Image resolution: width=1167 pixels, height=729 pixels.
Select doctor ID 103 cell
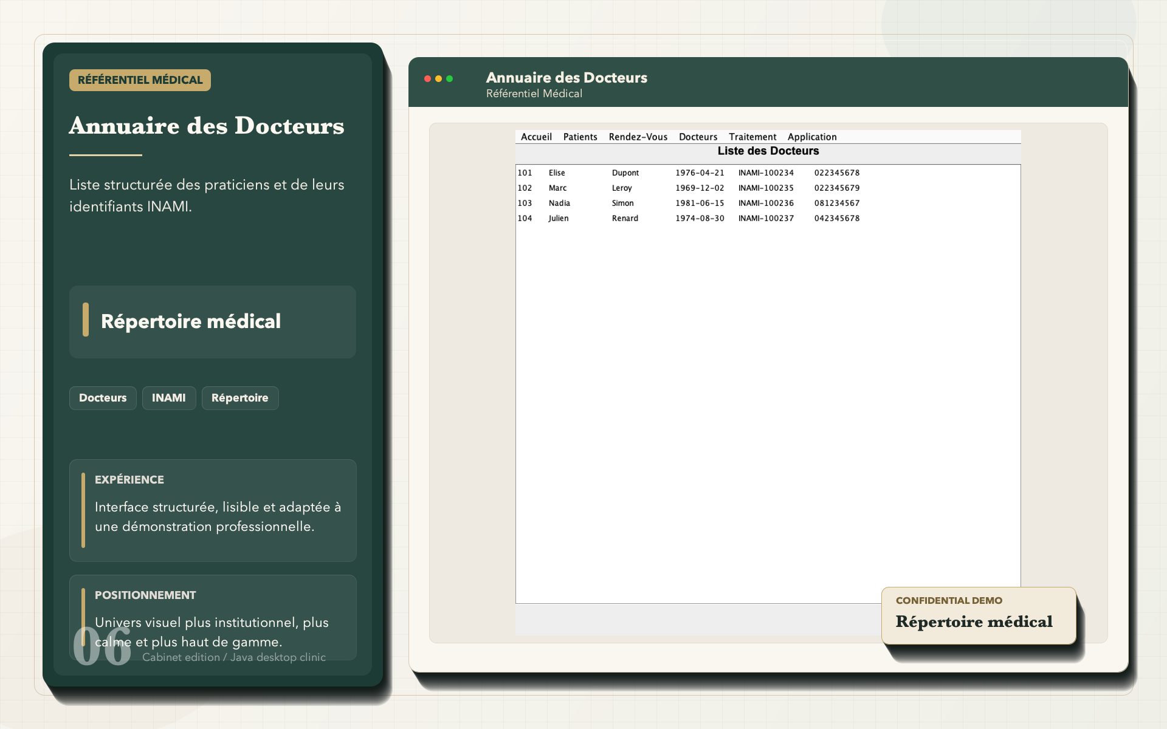525,203
